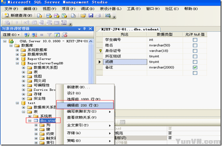This screenshot has width=222, height=146.
Task: Choose 编辑前 200 行(E) in context menu
Action: (85, 106)
